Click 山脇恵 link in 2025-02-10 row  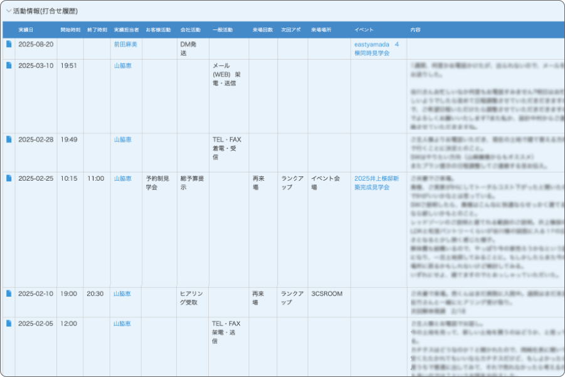tap(122, 294)
